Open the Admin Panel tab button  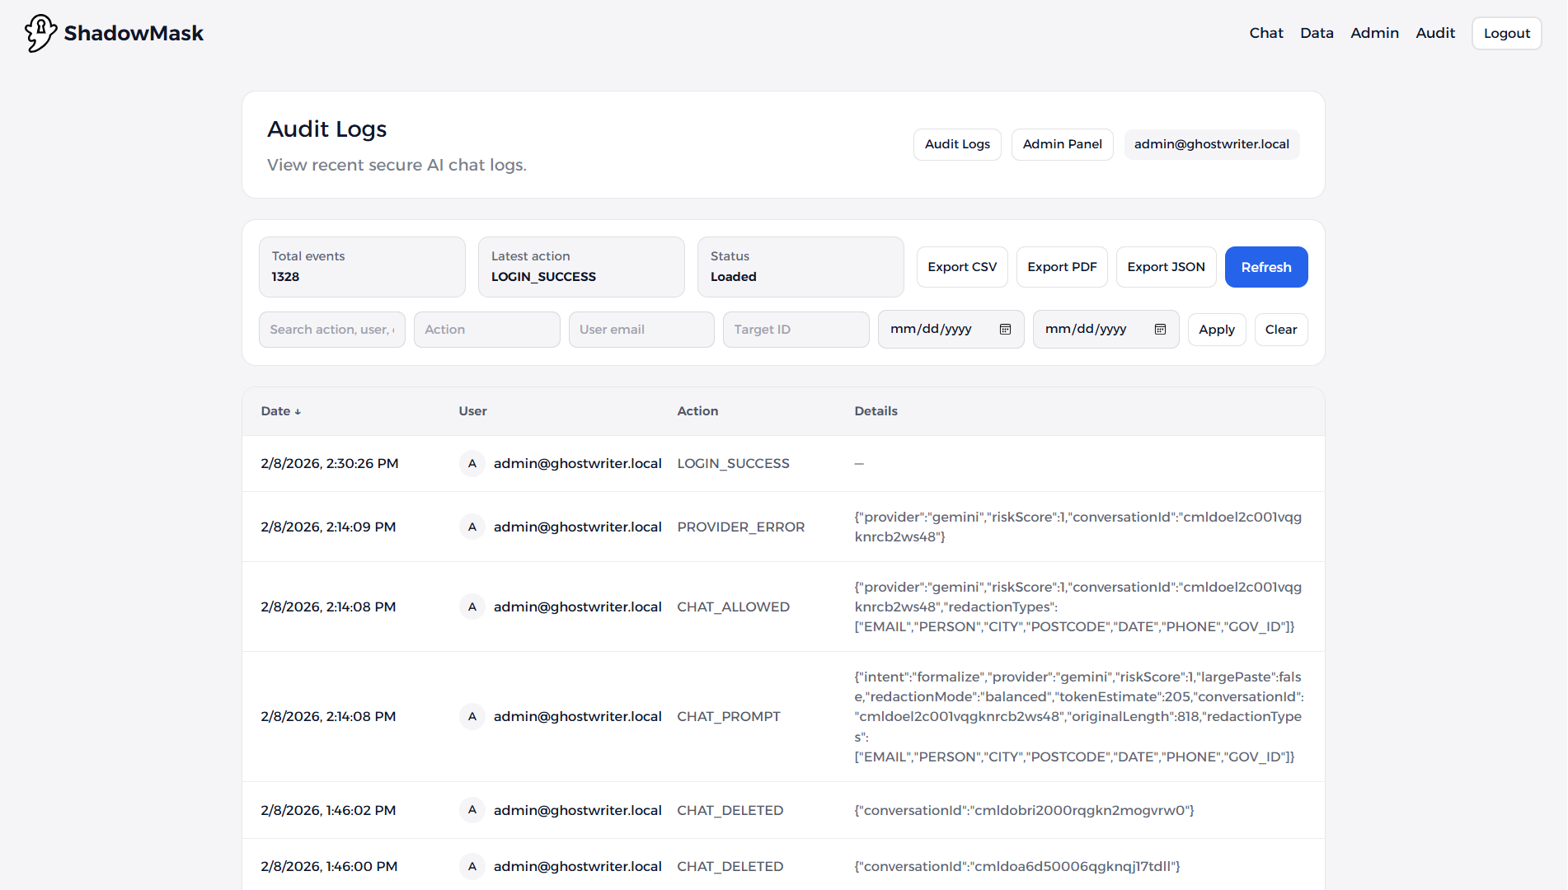tap(1062, 144)
